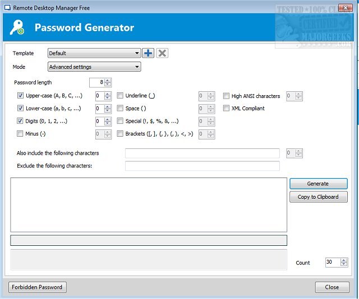Image resolution: width=359 pixels, height=299 pixels.
Task: Click the 'Exclude the following characters' field
Action: pos(202,166)
